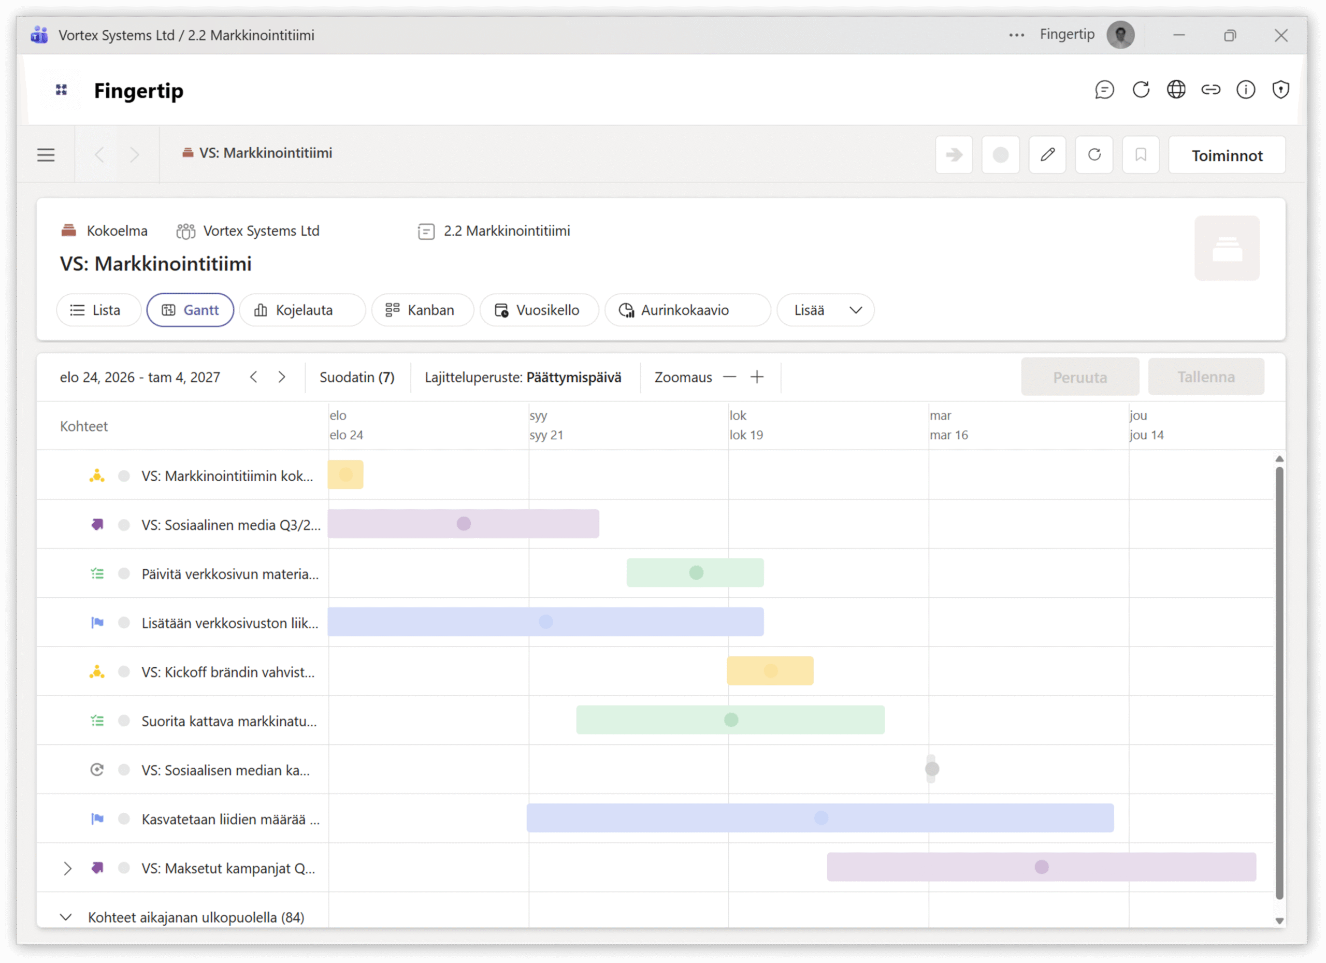Toggle status circle for Päivitä verkkosivun materia
Image resolution: width=1326 pixels, height=963 pixels.
pyautogui.click(x=124, y=573)
